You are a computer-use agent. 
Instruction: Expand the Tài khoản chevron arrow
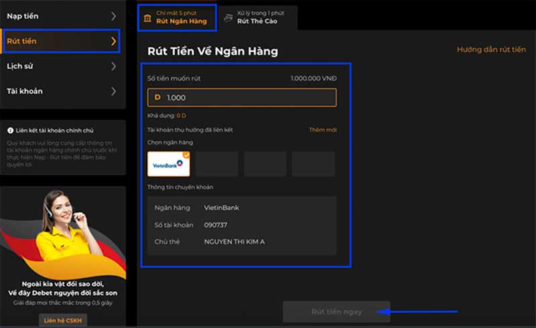113,91
